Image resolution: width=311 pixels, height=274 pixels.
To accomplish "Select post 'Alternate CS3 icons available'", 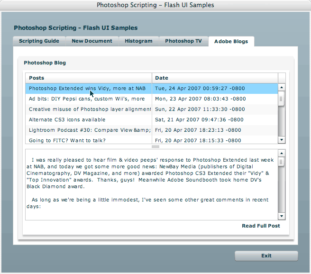I will pyautogui.click(x=89, y=119).
